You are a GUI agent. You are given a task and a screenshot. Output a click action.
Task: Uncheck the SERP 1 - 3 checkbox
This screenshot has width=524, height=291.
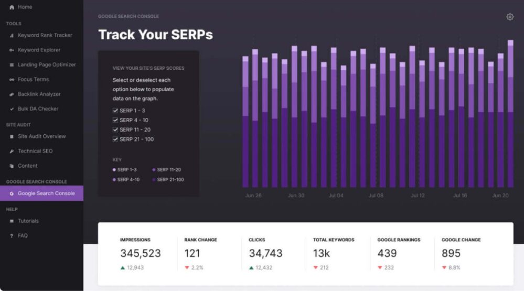tap(115, 111)
